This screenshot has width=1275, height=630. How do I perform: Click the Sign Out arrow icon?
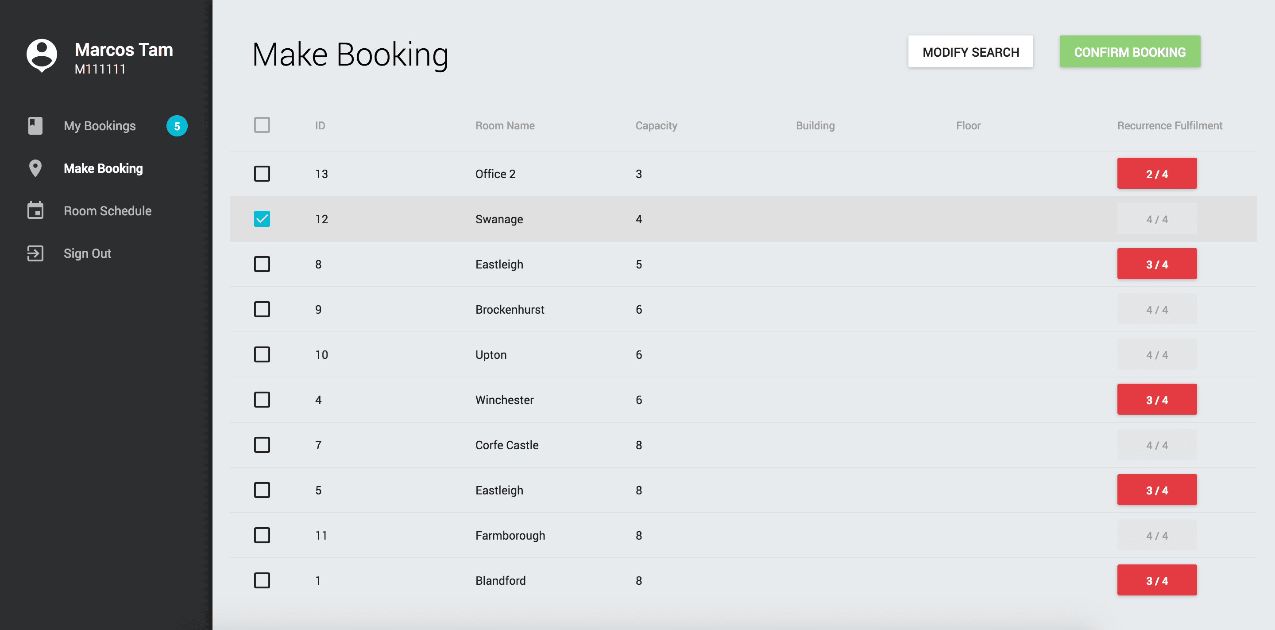pyautogui.click(x=35, y=253)
